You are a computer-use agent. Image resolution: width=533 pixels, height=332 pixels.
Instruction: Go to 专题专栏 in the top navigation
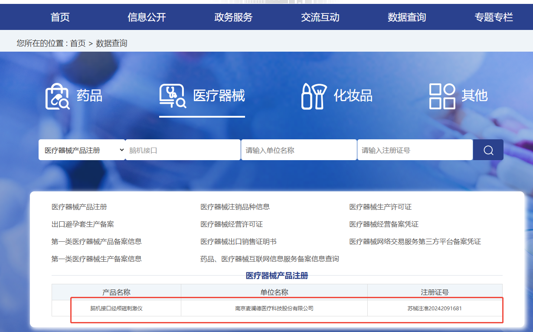tap(493, 17)
